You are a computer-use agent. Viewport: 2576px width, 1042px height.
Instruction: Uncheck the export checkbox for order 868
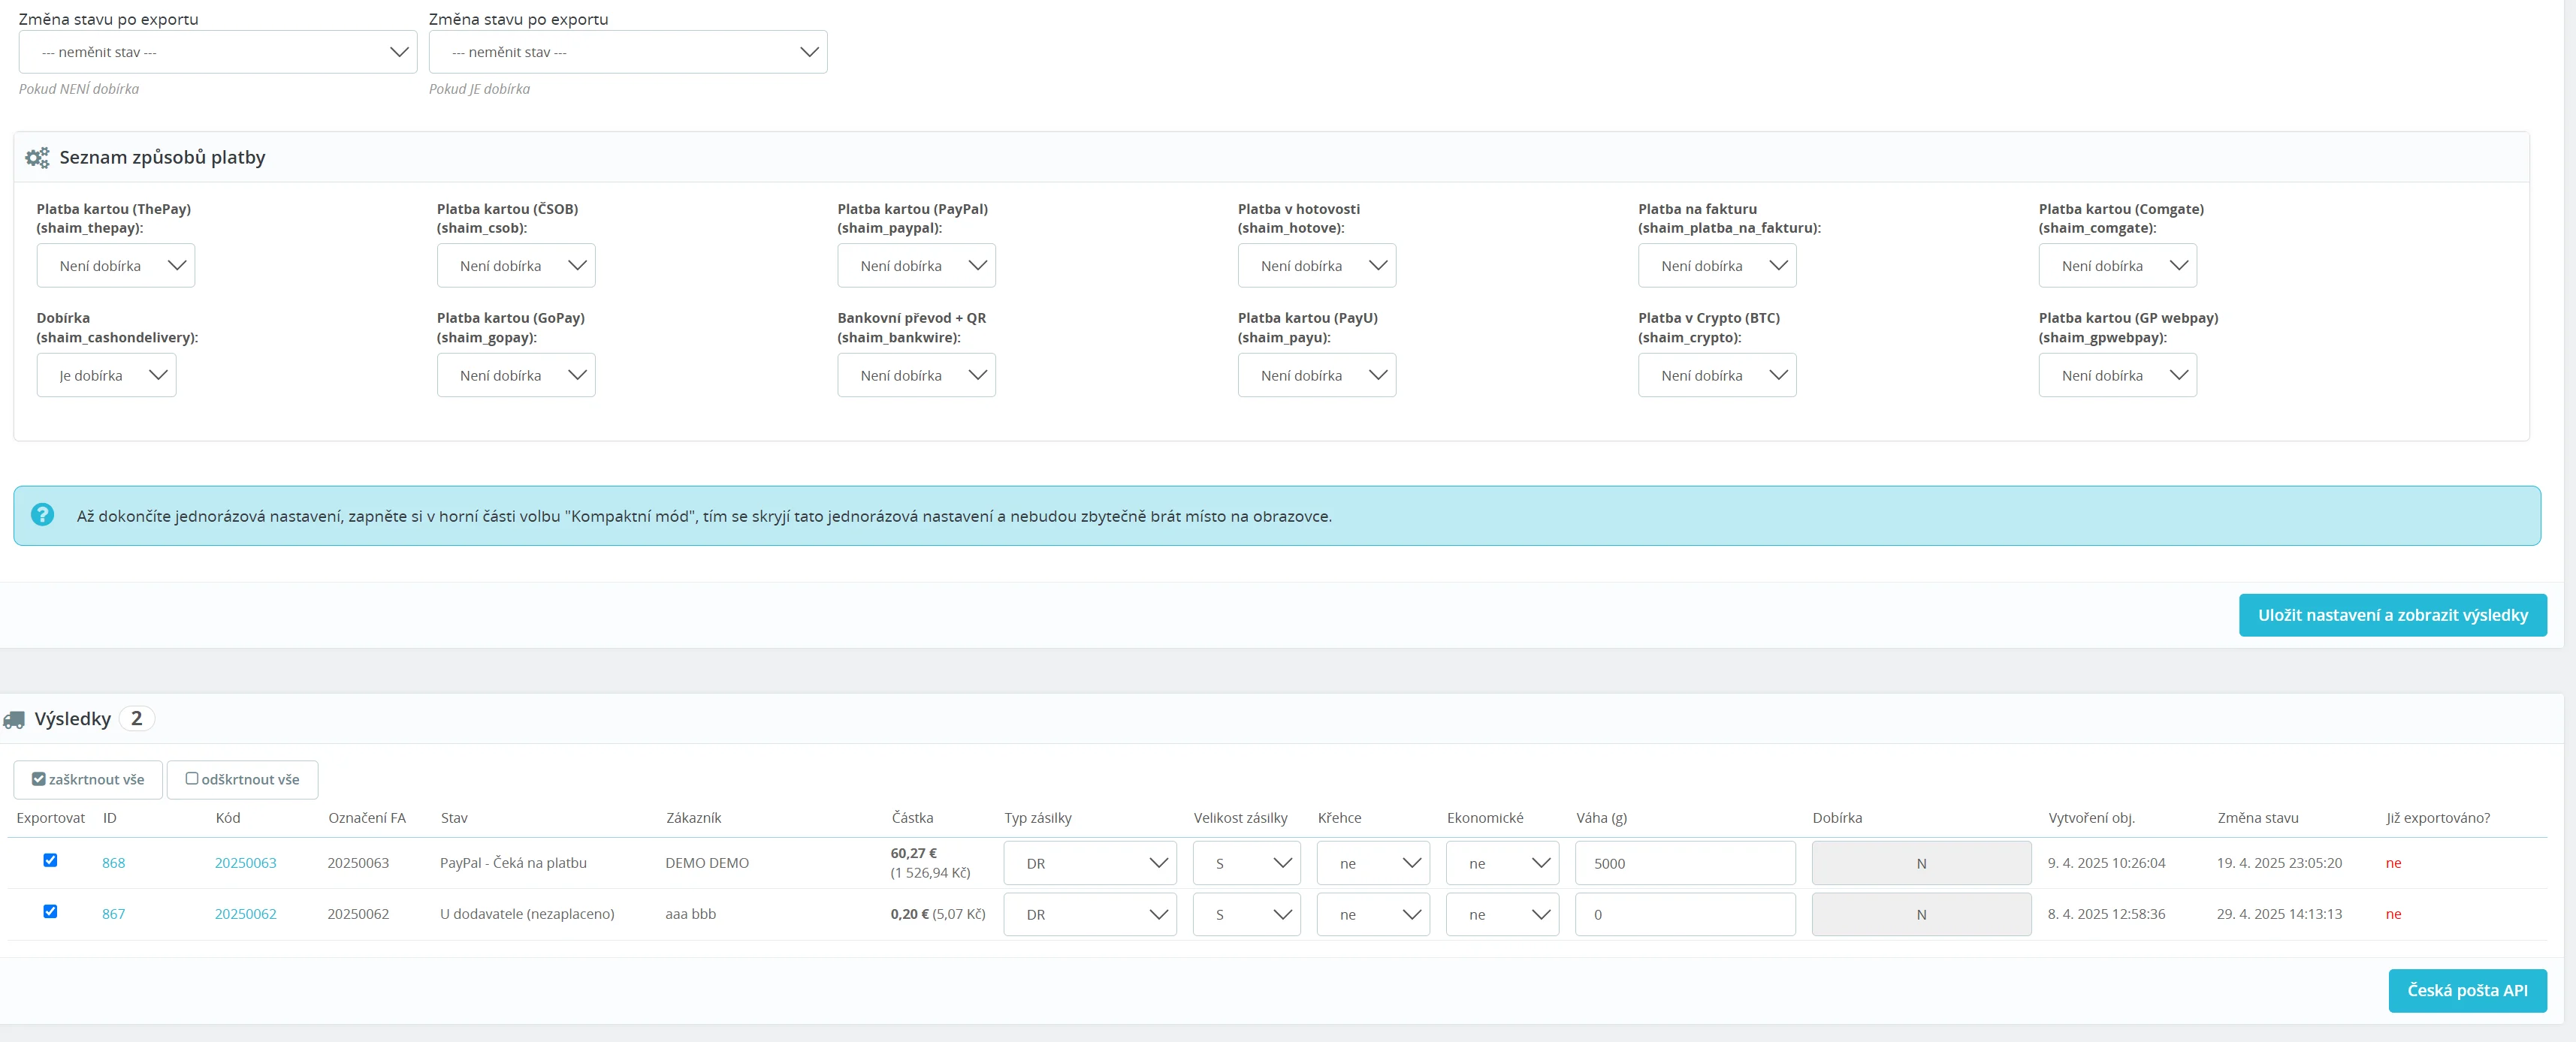pyautogui.click(x=50, y=860)
